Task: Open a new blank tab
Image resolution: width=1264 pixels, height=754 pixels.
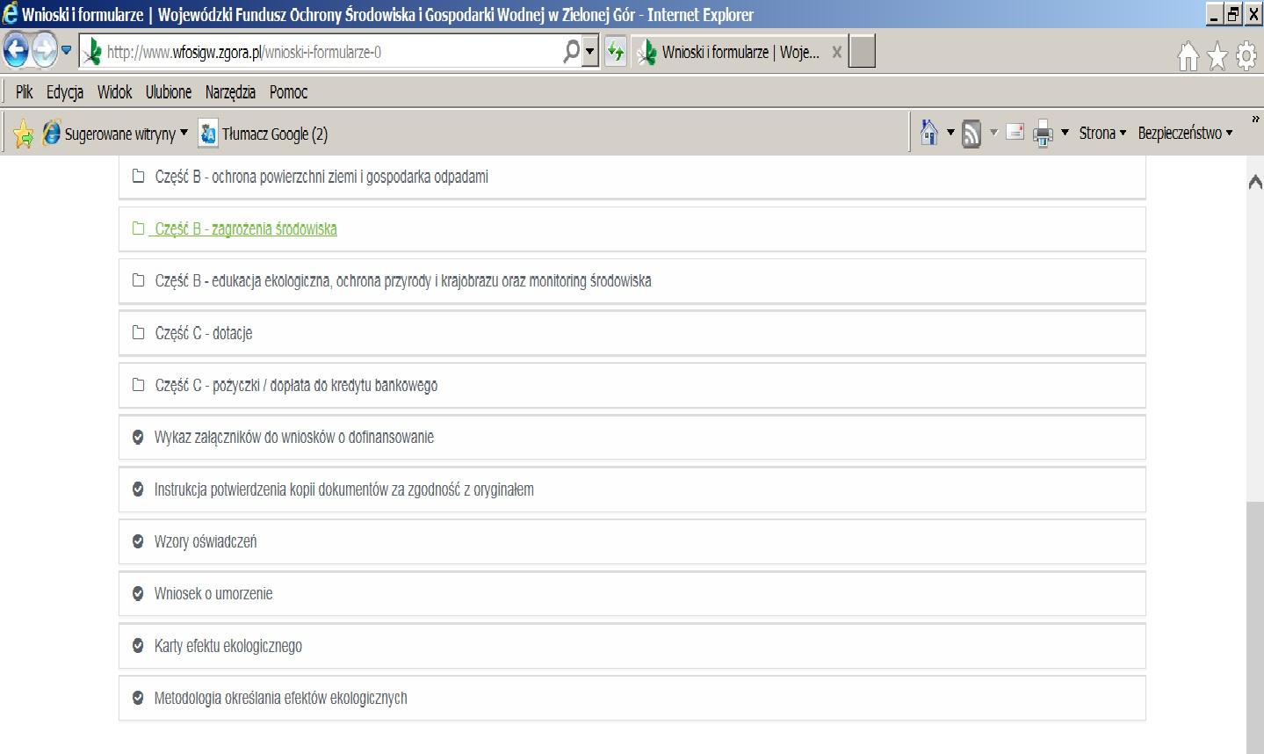Action: [x=863, y=52]
